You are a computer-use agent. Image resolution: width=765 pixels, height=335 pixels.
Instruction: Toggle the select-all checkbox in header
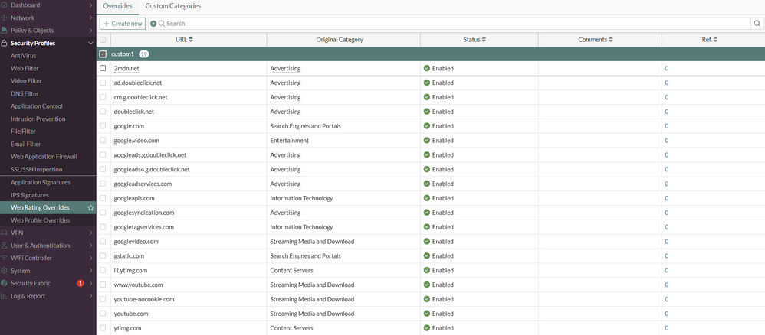(x=103, y=40)
